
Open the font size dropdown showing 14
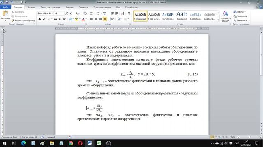pos(63,13)
